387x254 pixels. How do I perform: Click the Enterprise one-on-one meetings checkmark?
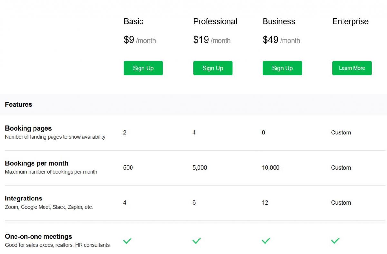pyautogui.click(x=335, y=240)
